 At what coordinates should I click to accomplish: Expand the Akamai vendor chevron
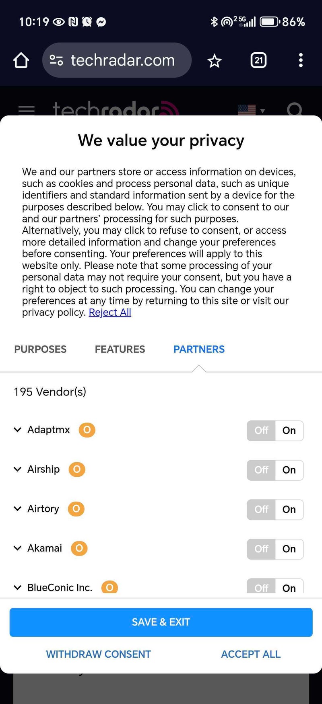pos(17,548)
